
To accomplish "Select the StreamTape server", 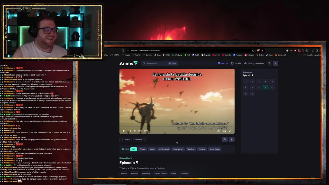I will 215,149.
